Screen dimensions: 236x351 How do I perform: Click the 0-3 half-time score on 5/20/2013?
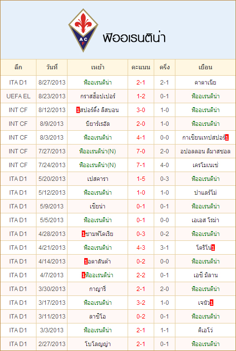(165, 179)
